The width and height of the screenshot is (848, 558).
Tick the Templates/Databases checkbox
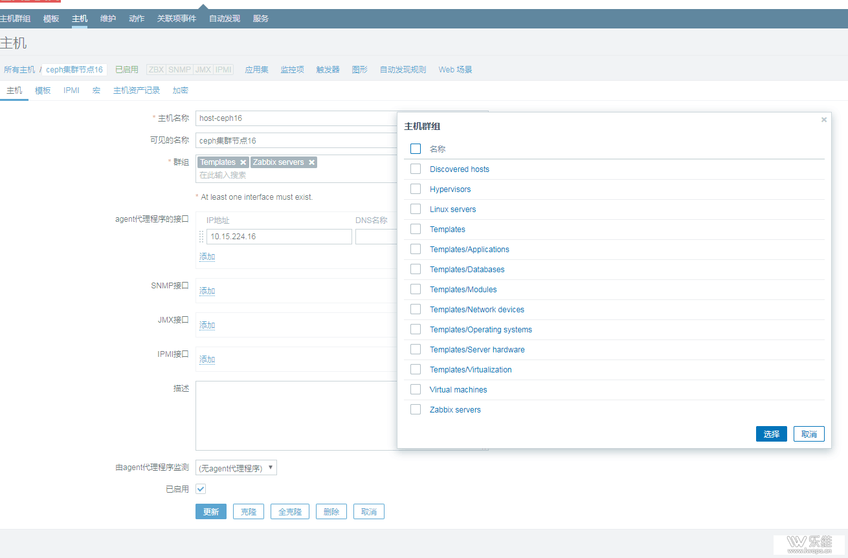pyautogui.click(x=416, y=269)
